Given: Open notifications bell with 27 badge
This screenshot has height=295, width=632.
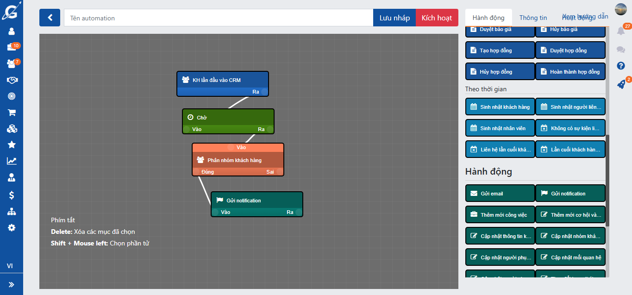Looking at the screenshot, I should pos(621,31).
